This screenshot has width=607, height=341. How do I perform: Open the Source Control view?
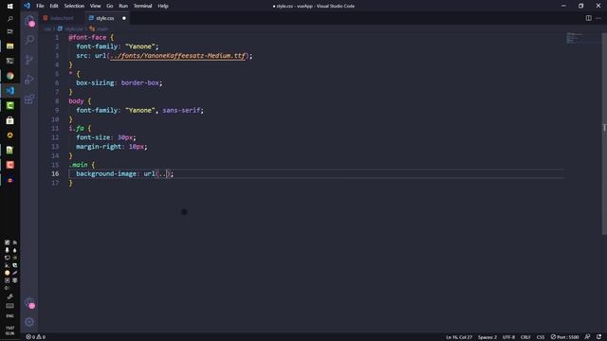pyautogui.click(x=29, y=60)
